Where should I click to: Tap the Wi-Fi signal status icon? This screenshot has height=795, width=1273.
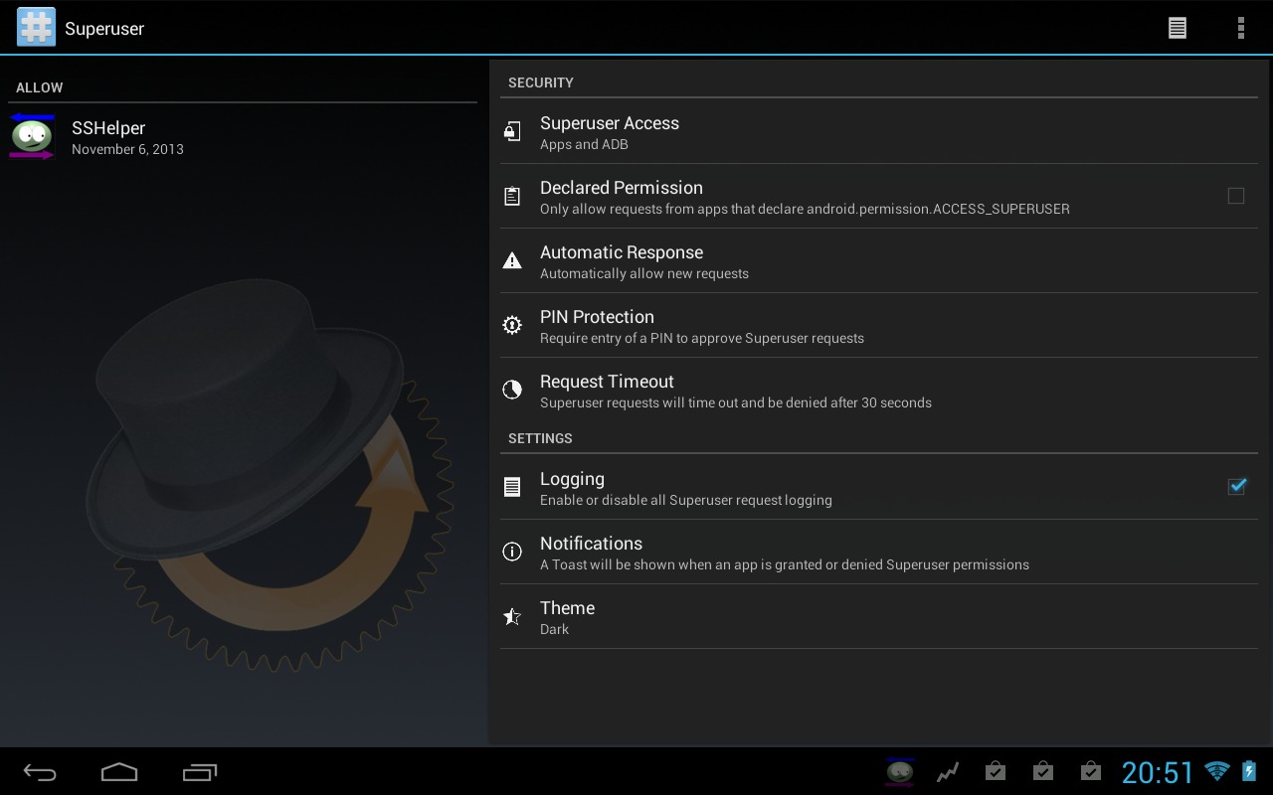coord(1215,771)
